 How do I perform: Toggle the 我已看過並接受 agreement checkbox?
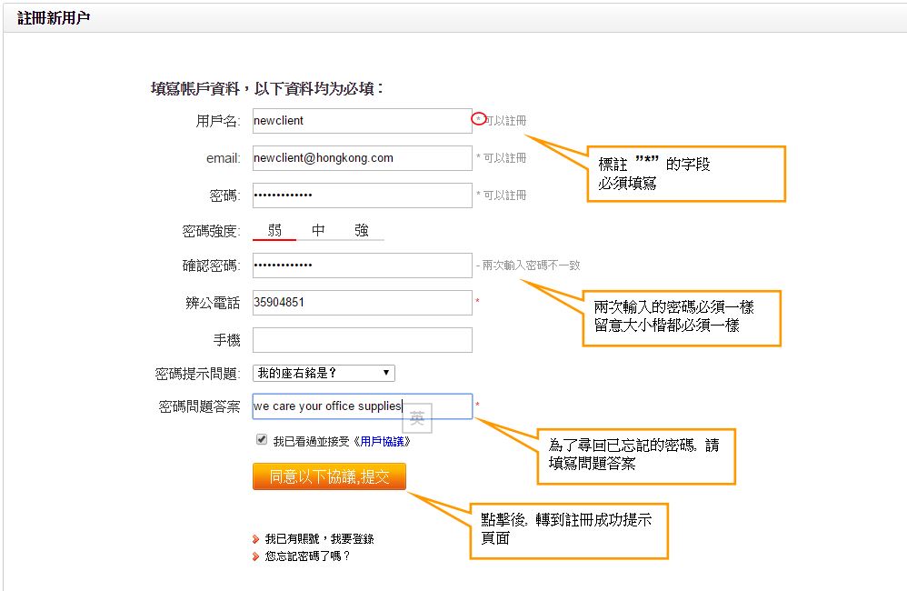(262, 440)
